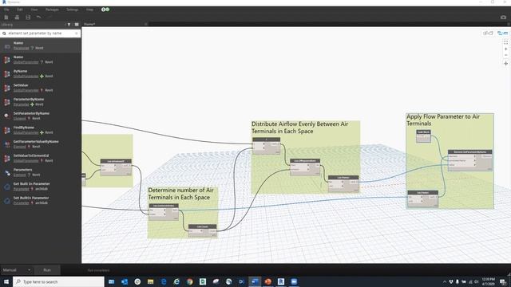Select the List.Count node
This screenshot has width=511, height=287.
202,230
